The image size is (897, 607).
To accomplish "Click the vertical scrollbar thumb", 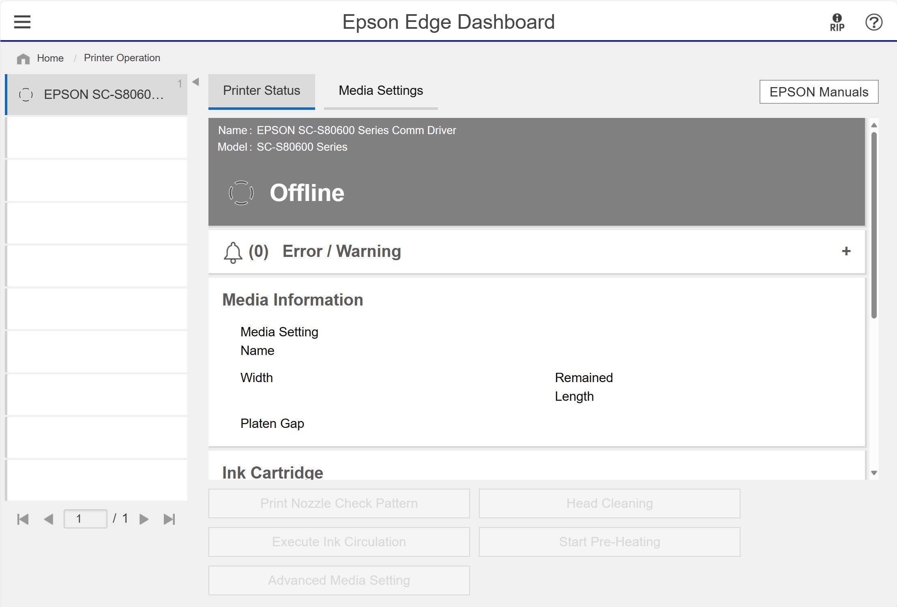I will 874,225.
